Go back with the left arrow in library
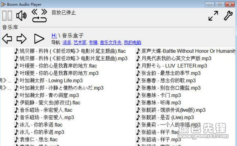 pos(7,39)
